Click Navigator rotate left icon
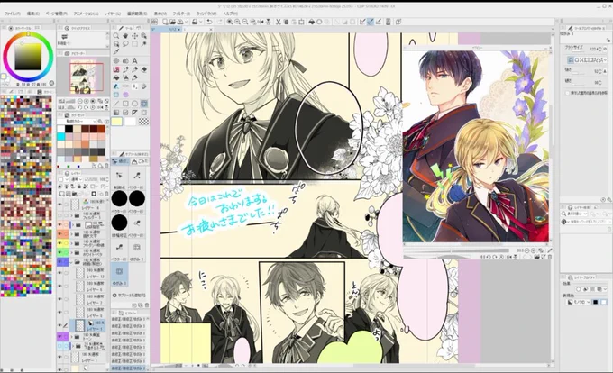Image resolution: width=613 pixels, height=373 pixels. 79,107
